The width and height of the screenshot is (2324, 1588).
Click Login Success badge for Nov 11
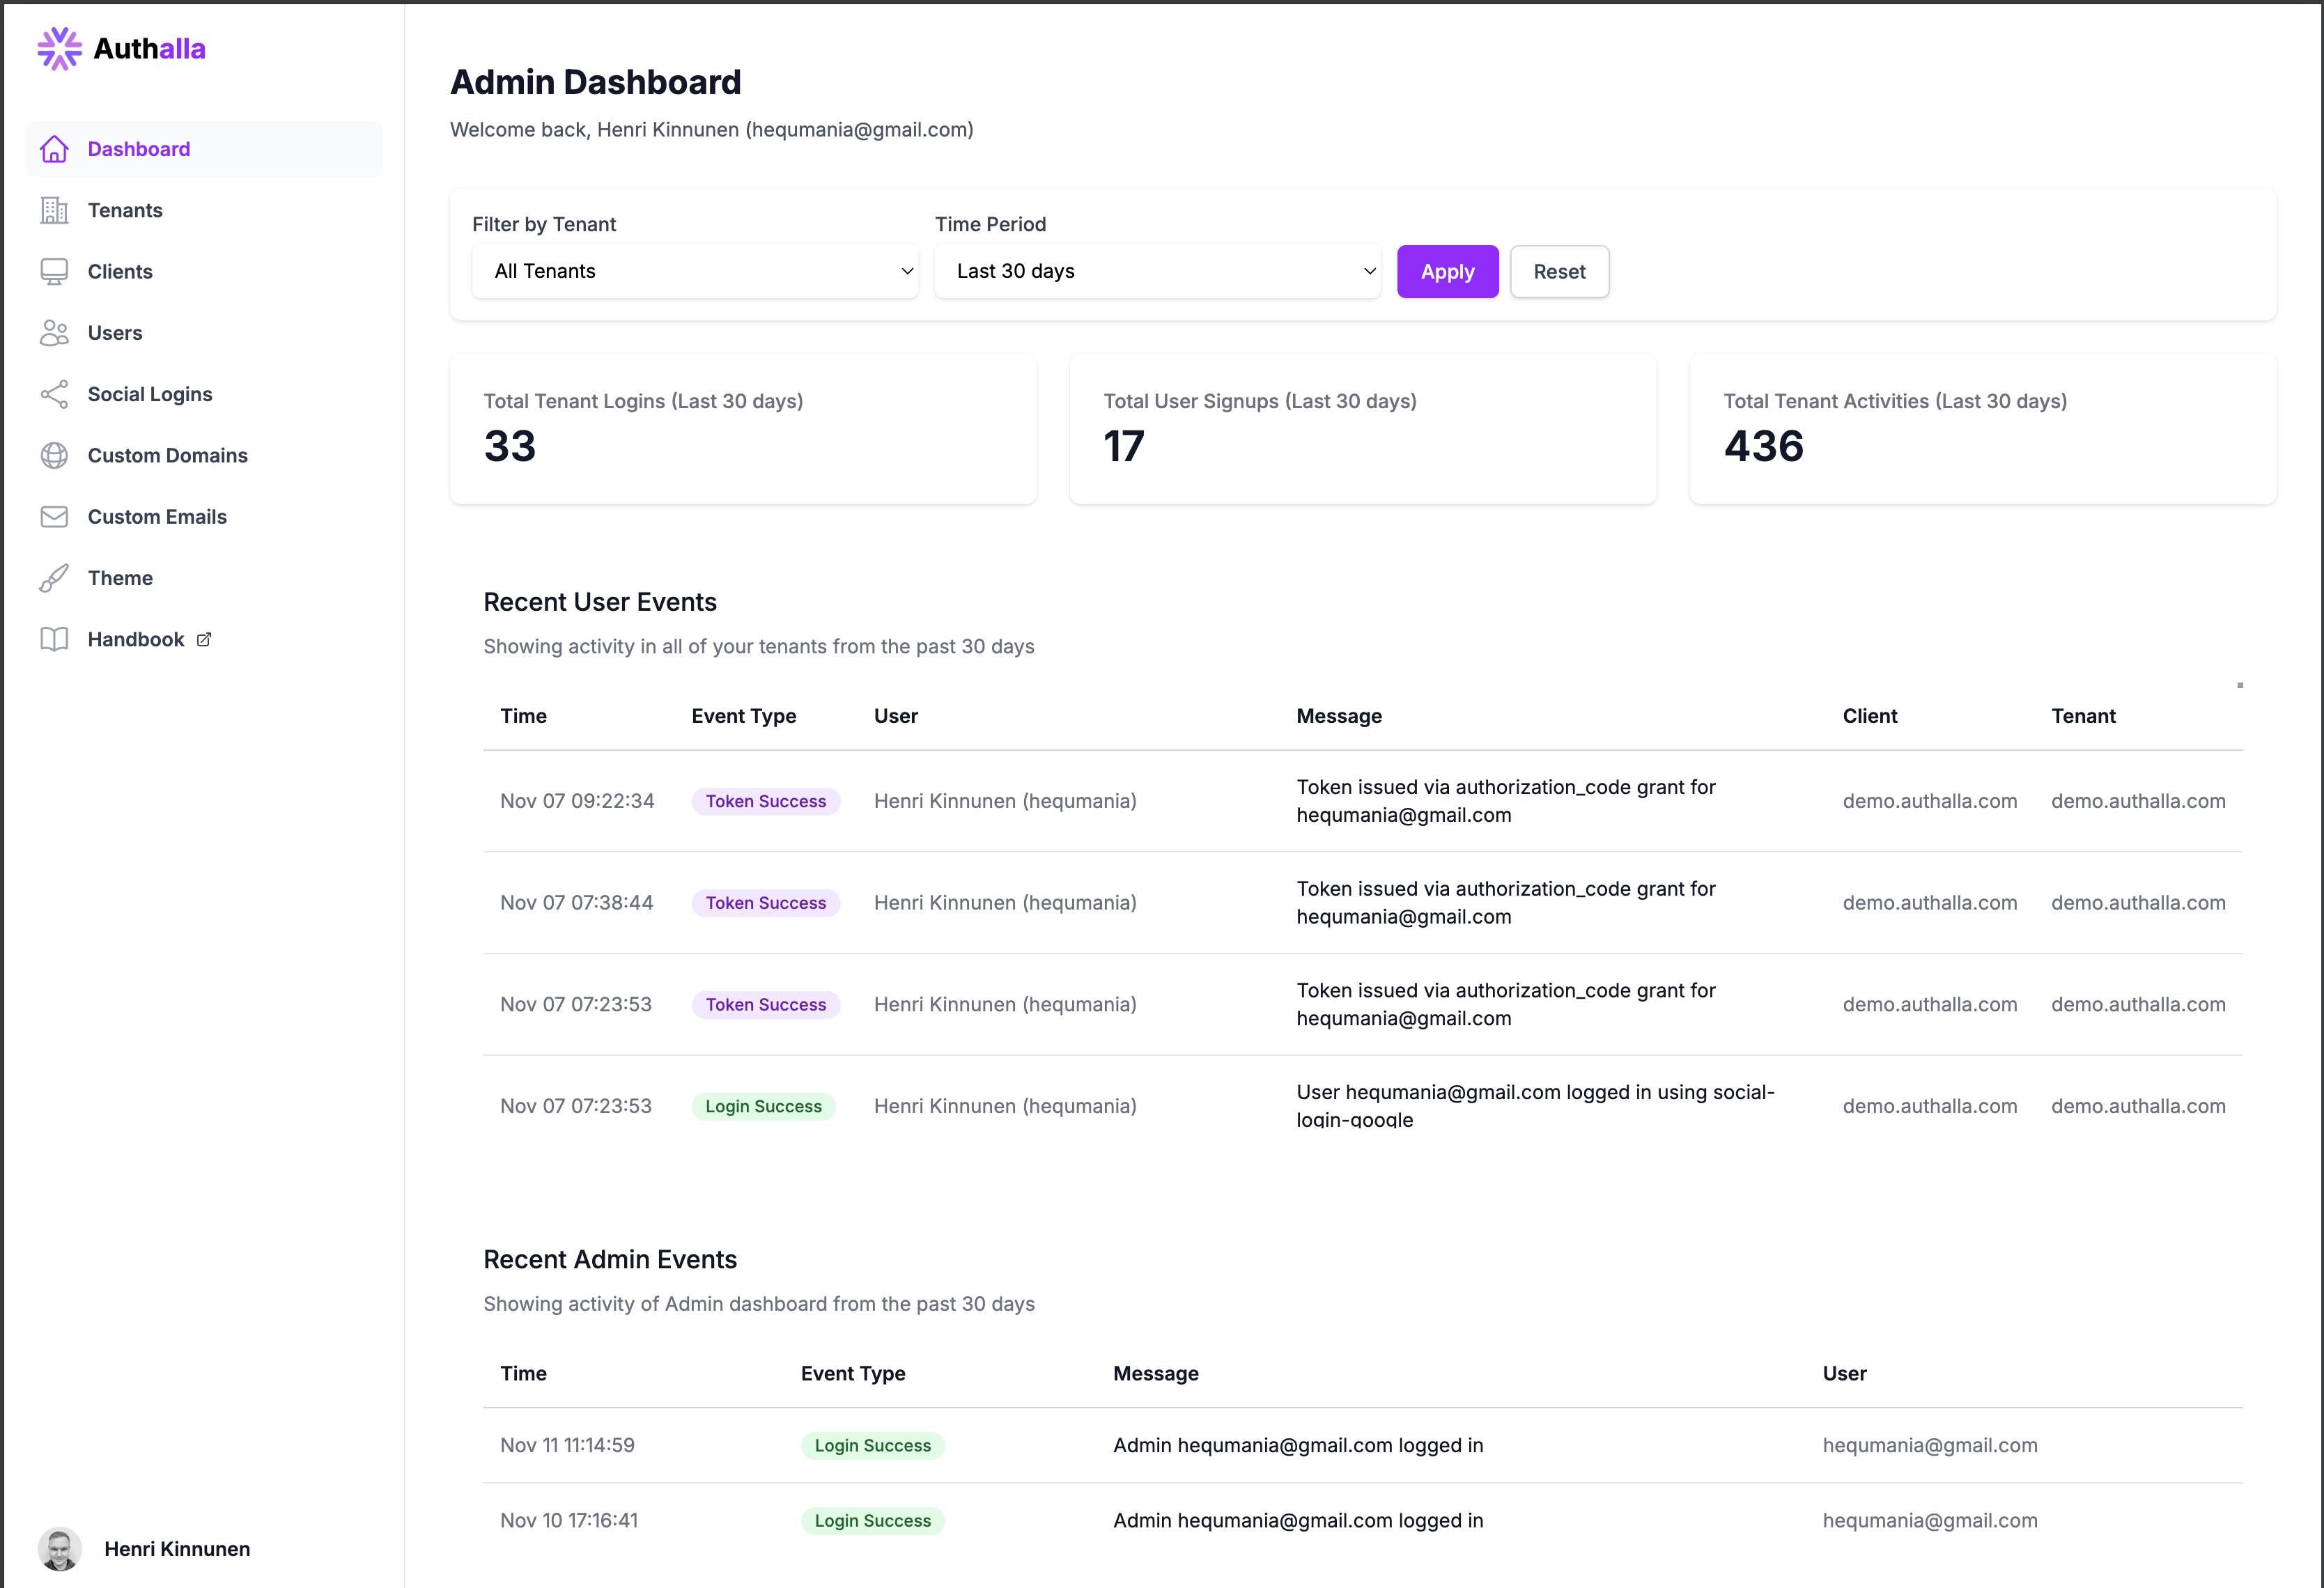(872, 1445)
